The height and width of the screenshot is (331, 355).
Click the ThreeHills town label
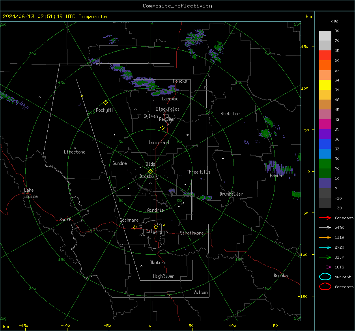(x=198, y=172)
